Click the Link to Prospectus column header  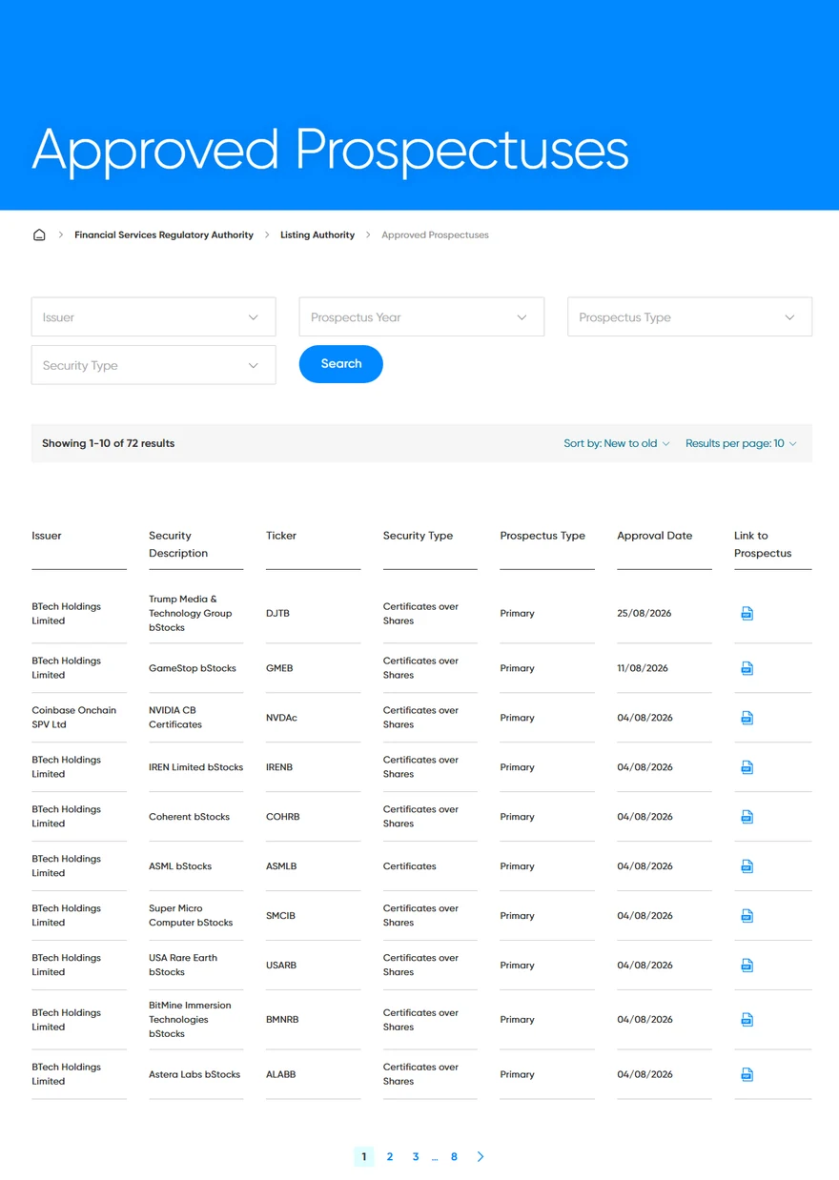(x=763, y=544)
